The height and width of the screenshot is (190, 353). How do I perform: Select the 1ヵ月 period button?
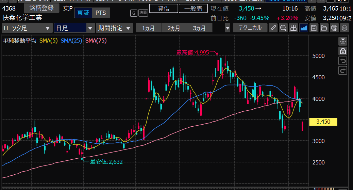tap(149, 28)
